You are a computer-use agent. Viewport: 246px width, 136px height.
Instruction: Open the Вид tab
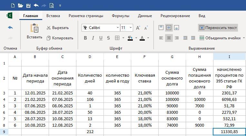pyautogui.click(x=202, y=16)
